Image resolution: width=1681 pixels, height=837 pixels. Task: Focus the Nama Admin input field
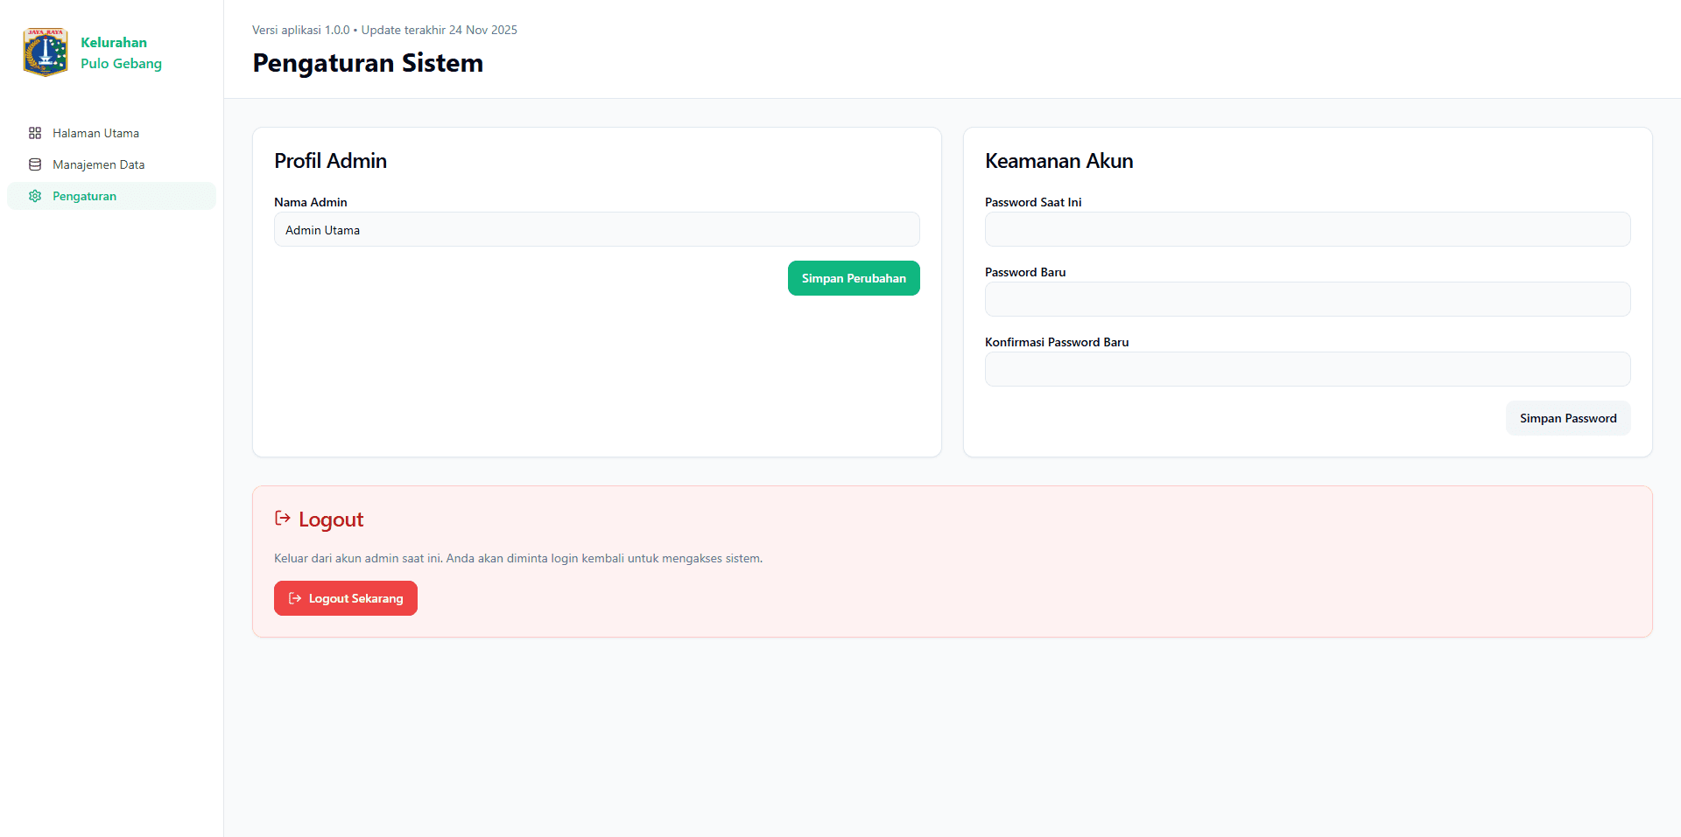[x=596, y=229]
